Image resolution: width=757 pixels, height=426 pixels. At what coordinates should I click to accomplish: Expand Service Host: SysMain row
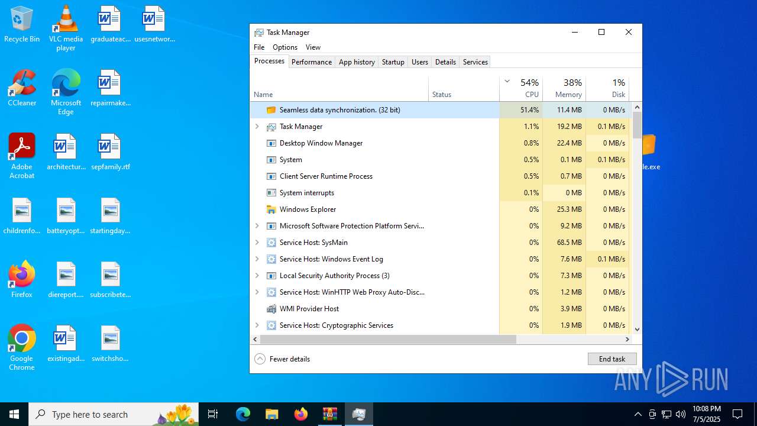pos(257,243)
